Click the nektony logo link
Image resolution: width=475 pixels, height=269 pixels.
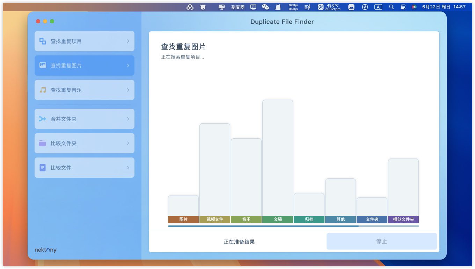(x=45, y=250)
